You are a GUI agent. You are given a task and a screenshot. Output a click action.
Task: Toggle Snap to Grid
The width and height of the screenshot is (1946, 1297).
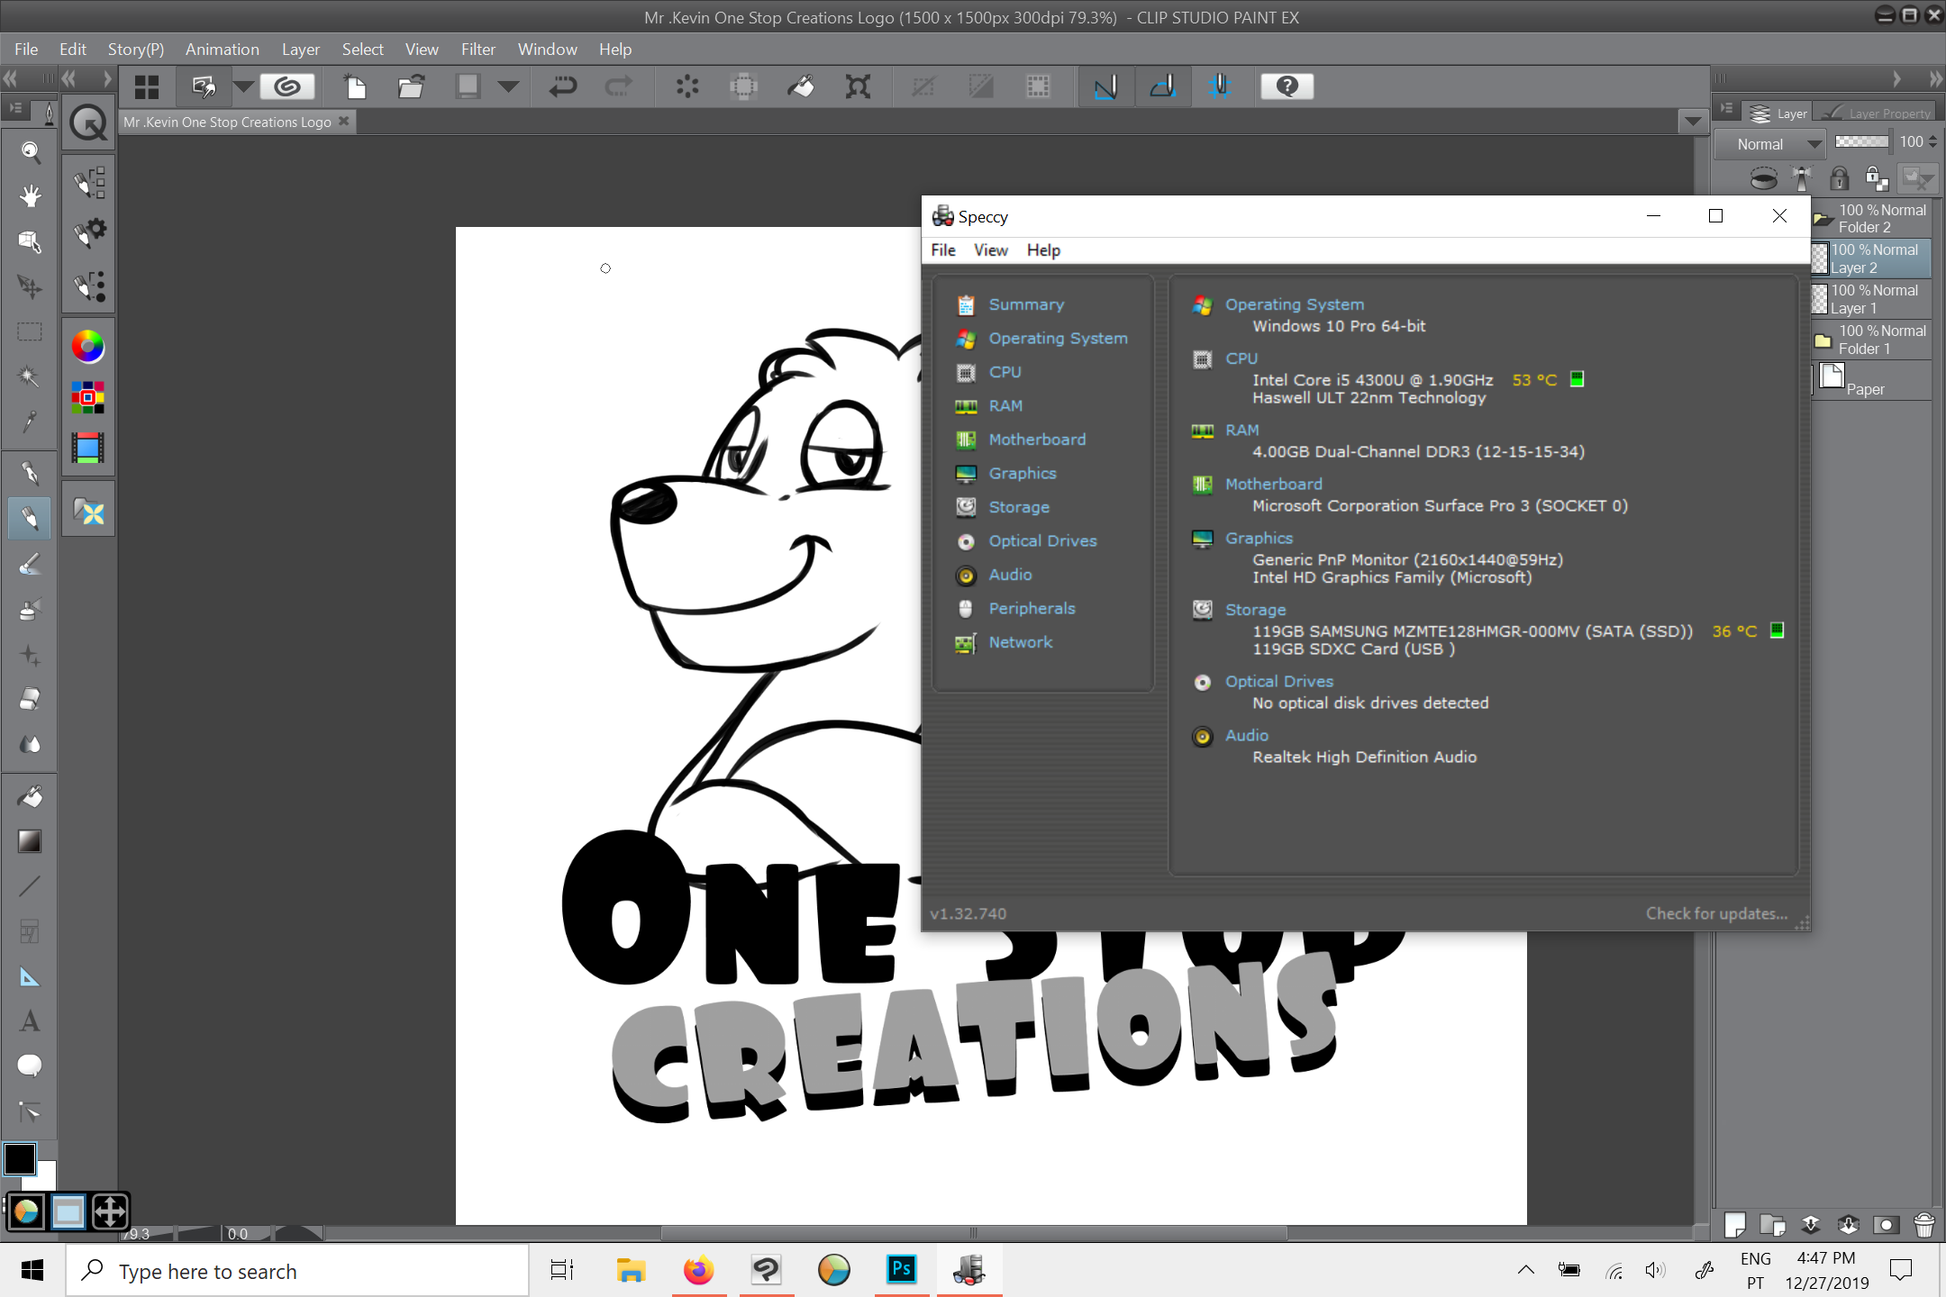[x=1221, y=86]
